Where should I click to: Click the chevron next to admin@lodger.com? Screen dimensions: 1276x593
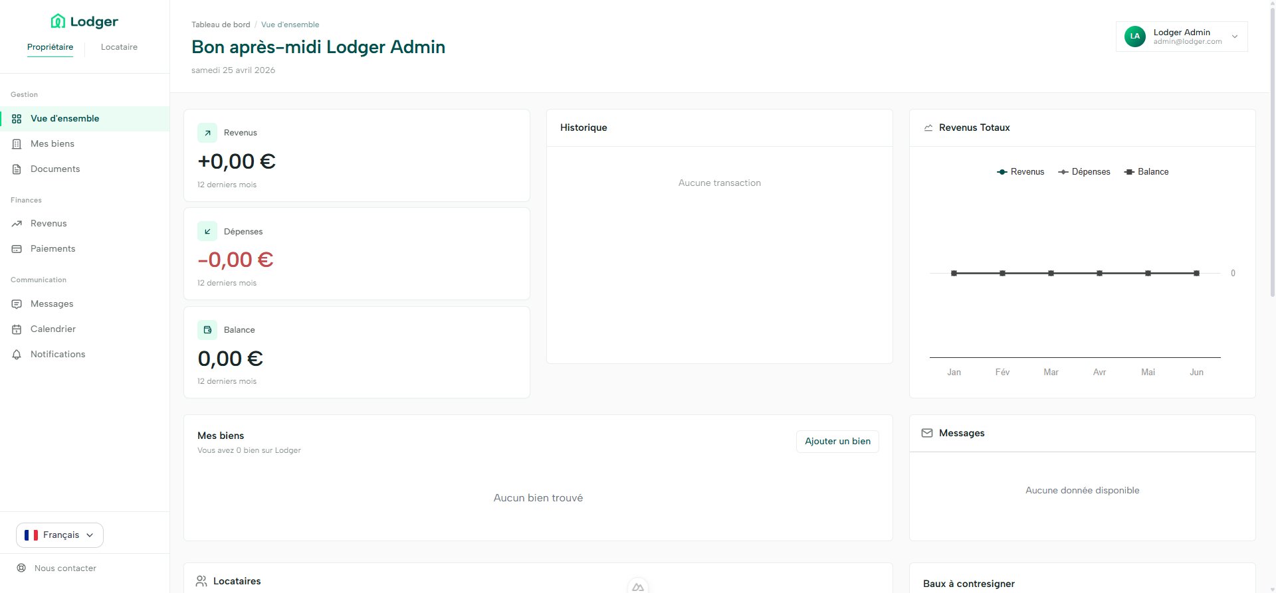tap(1235, 37)
